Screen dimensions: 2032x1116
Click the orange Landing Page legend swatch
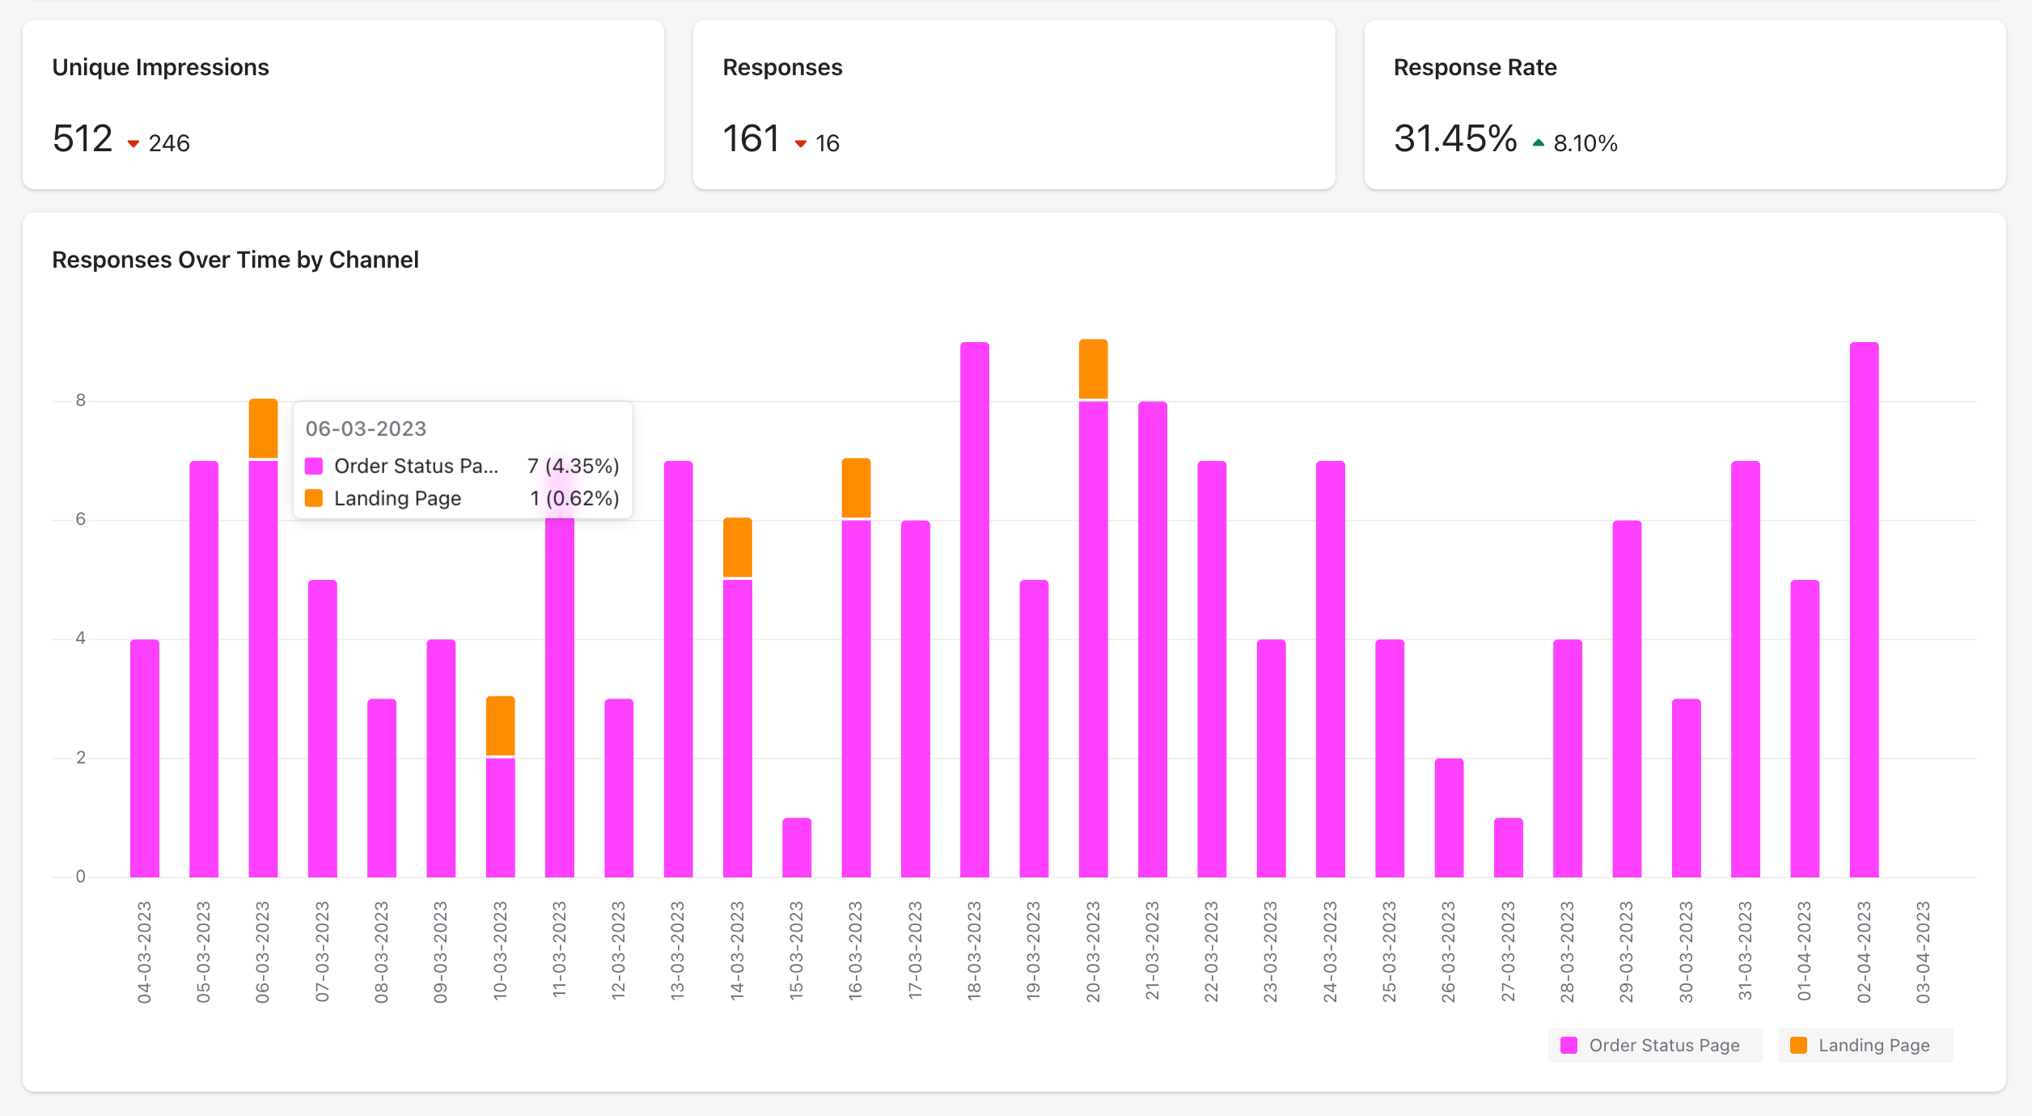(x=1798, y=1045)
